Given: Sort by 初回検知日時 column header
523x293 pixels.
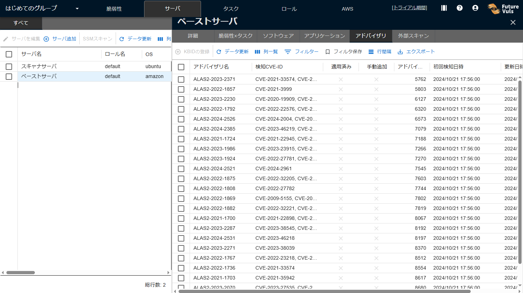Looking at the screenshot, I should (x=448, y=67).
